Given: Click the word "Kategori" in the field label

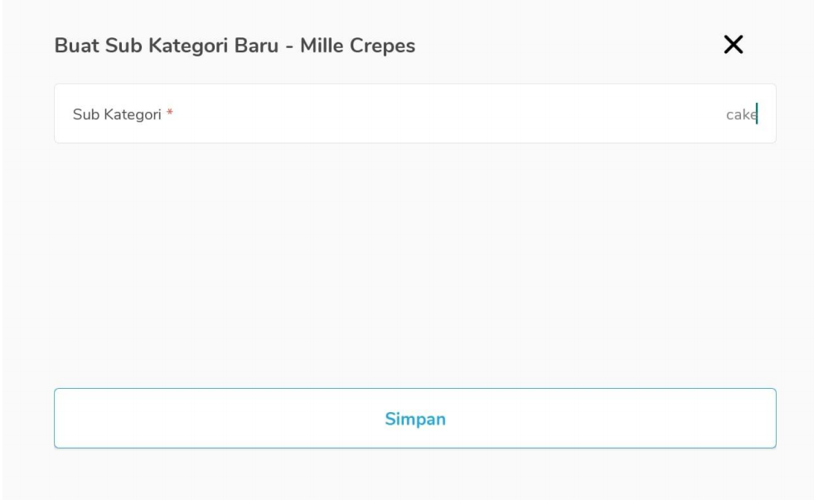Looking at the screenshot, I should (x=133, y=114).
